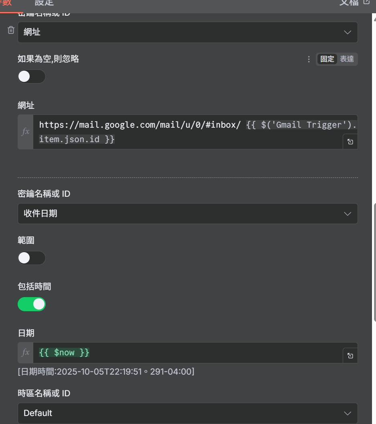Choose the 固定 mode button

tap(327, 59)
